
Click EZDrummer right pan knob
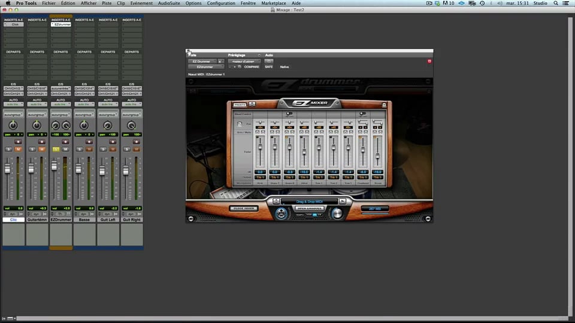pyautogui.click(x=66, y=126)
